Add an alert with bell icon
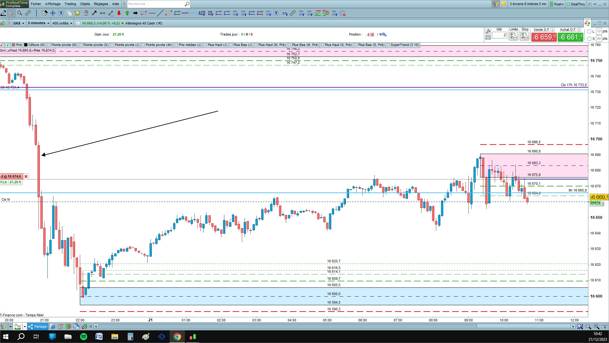The width and height of the screenshot is (609, 343). 77,13
